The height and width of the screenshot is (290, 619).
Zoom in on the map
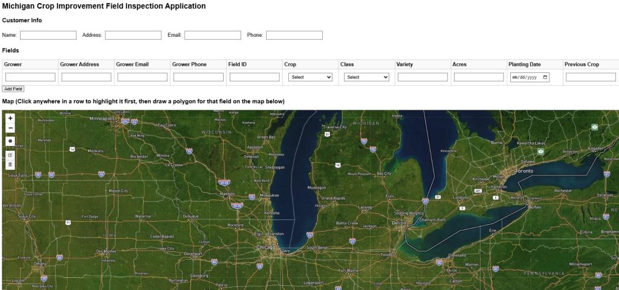(10, 119)
